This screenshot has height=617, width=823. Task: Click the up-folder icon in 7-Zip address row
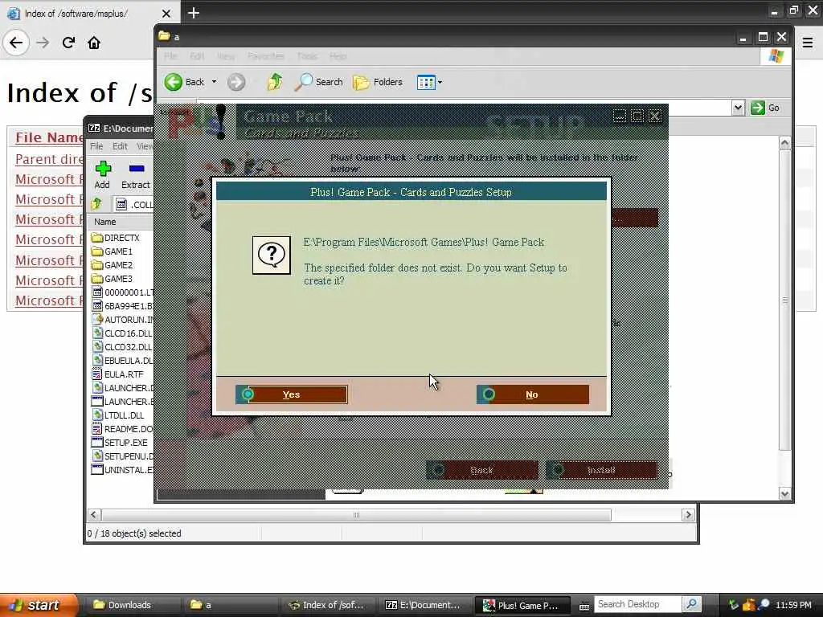96,204
